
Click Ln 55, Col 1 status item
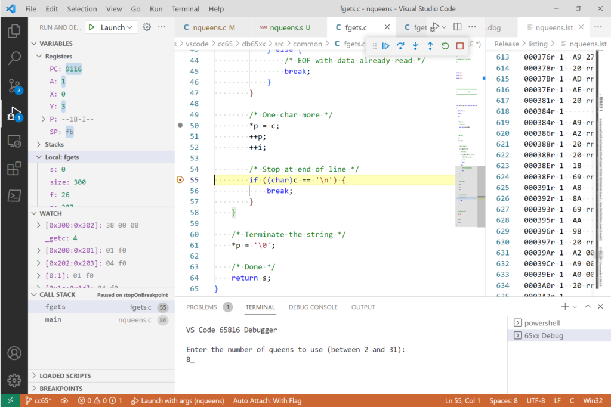462,400
